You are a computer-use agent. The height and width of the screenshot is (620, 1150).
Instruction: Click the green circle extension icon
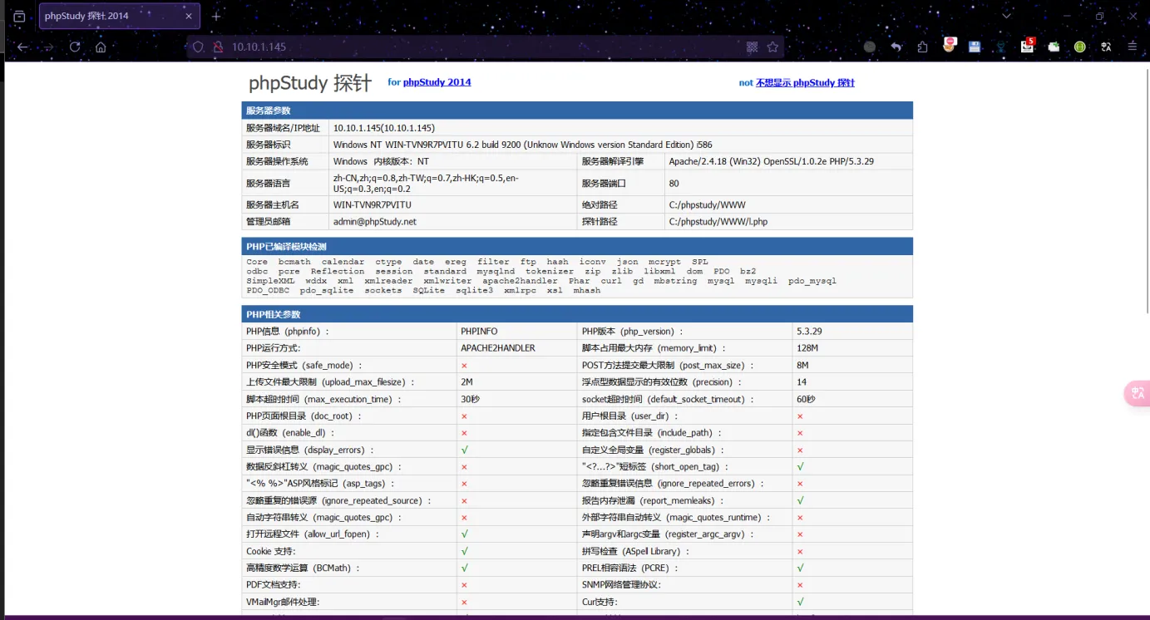pos(1079,47)
